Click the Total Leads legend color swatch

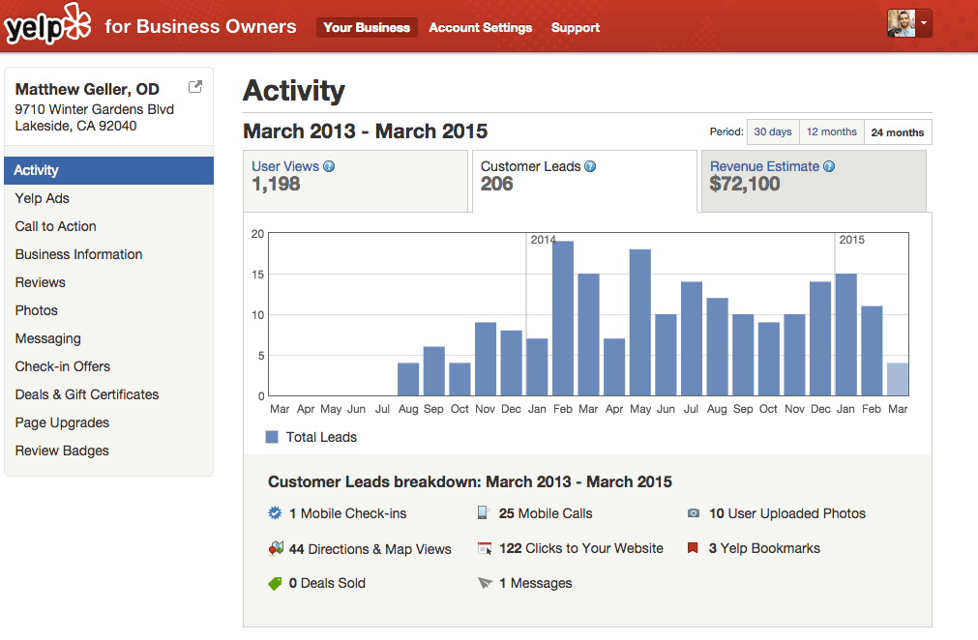272,437
